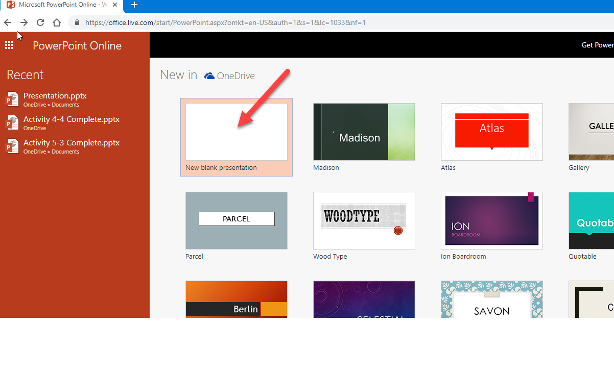Viewport: 614px width, 376px height.
Task: Click the OneDrive cloud icon
Action: [209, 76]
